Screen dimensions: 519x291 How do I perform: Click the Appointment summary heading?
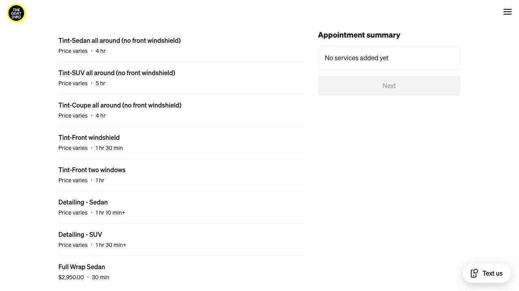[x=359, y=35]
